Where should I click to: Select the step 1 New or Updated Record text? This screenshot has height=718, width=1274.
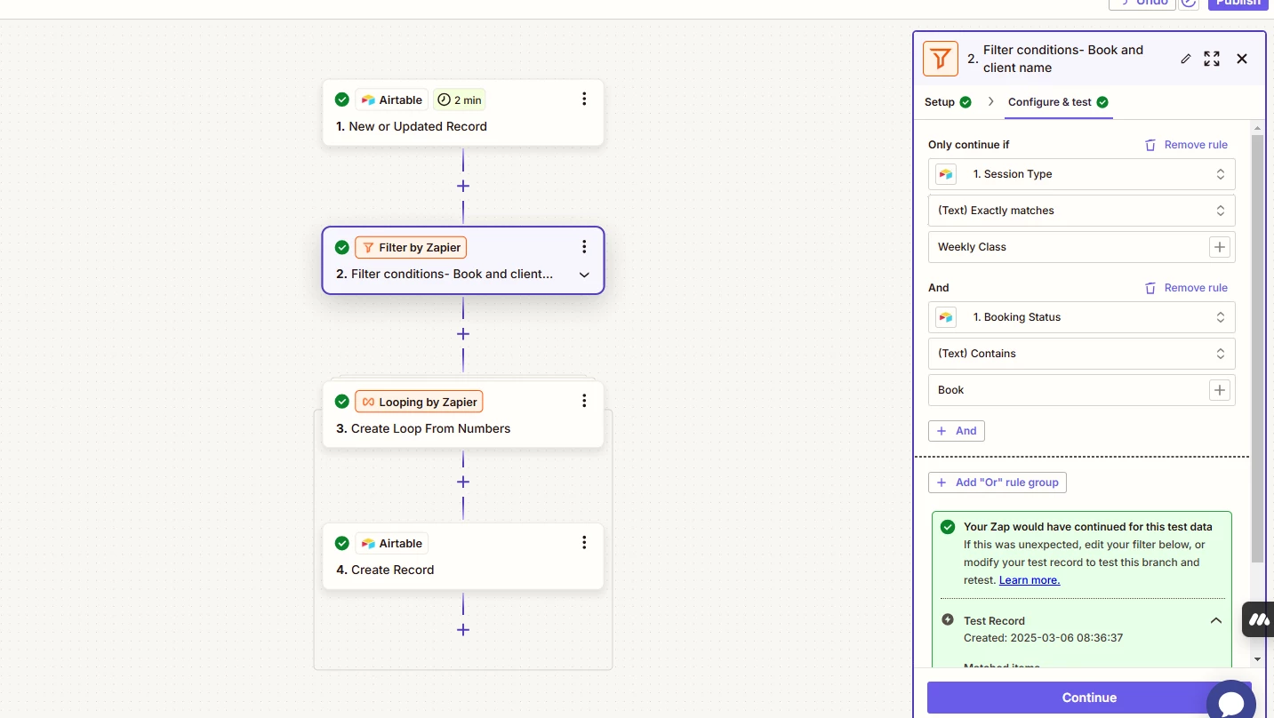(x=412, y=126)
